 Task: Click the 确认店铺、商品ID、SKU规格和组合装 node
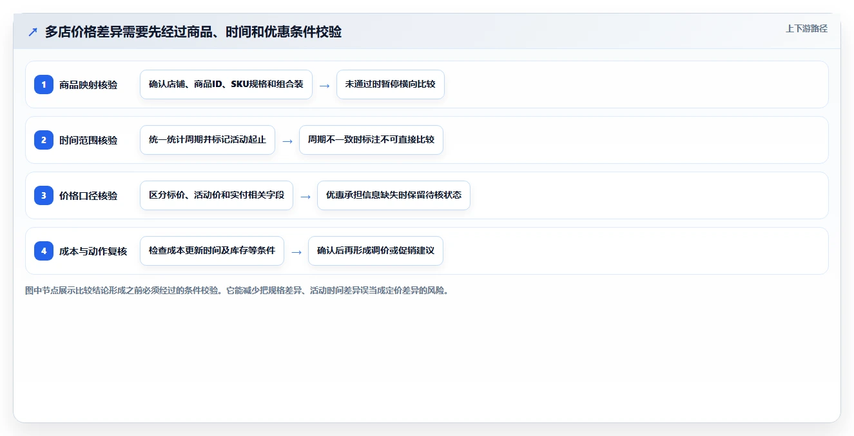tap(226, 84)
